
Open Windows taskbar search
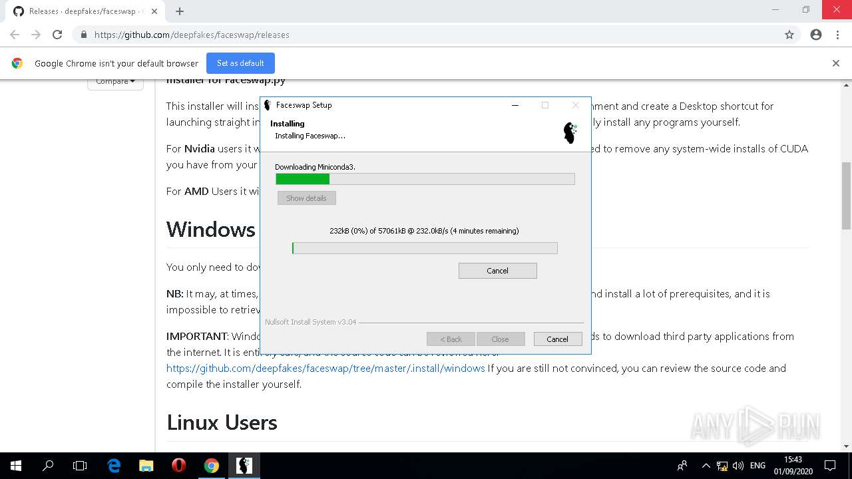[x=48, y=466]
